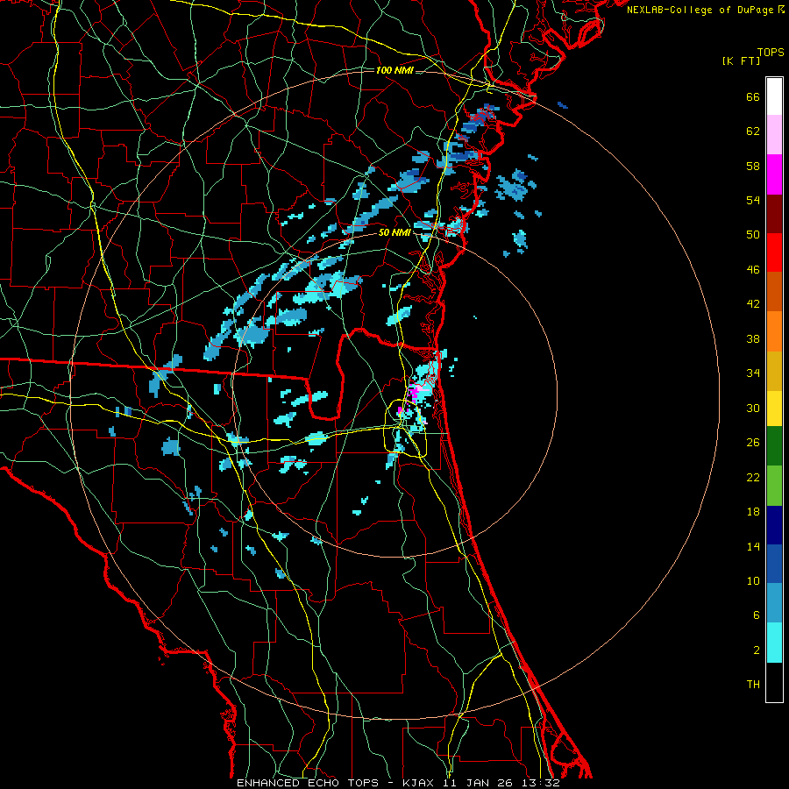Click the "100 NMI" range ring label
The height and width of the screenshot is (789, 789).
pos(394,70)
